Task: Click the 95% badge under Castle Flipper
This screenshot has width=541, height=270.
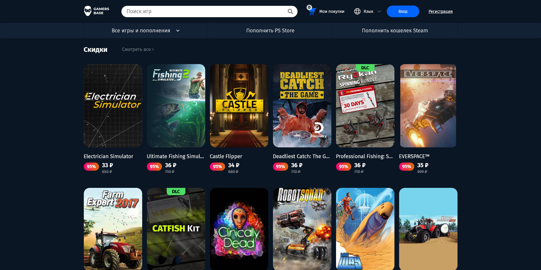Action: click(218, 167)
